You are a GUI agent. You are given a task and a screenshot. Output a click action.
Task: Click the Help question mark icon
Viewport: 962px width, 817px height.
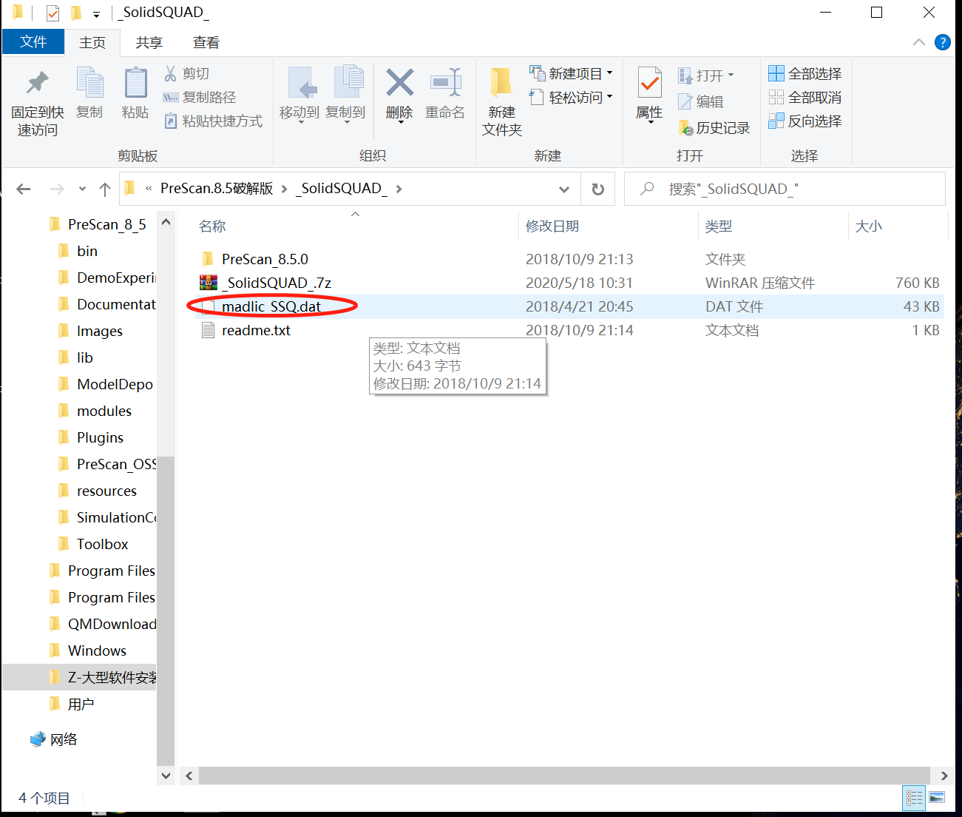click(x=943, y=42)
